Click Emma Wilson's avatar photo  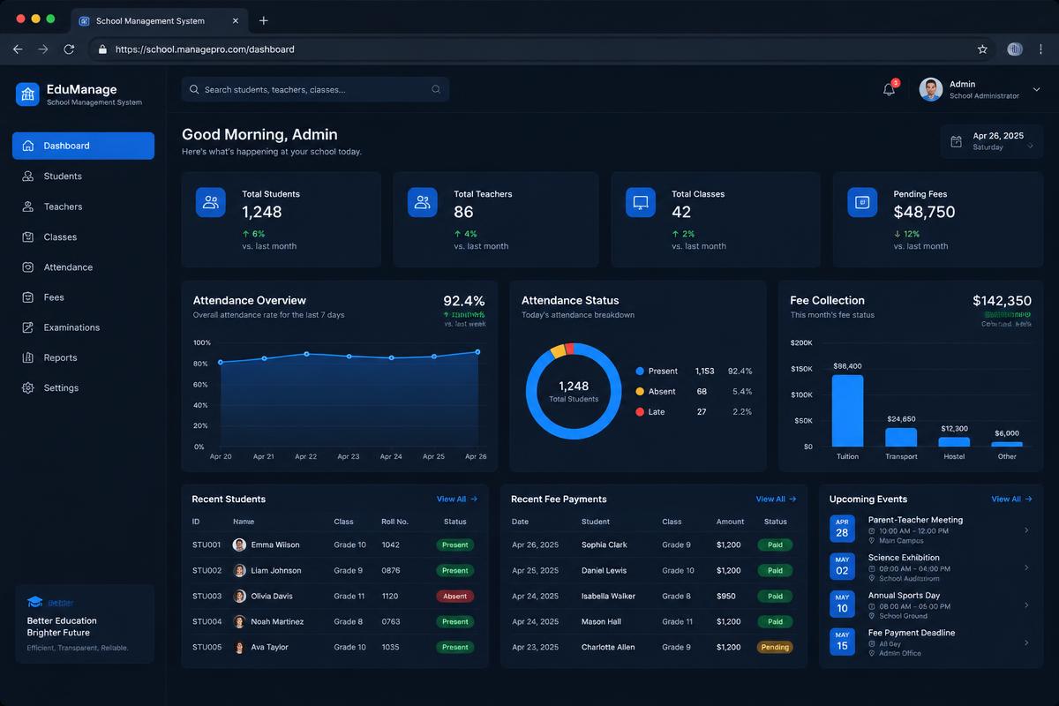pyautogui.click(x=239, y=545)
